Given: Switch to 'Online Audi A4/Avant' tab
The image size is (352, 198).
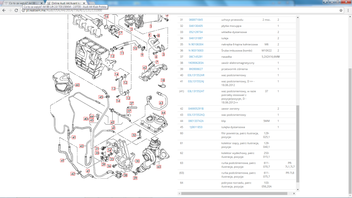Looking at the screenshot, I should [x=66, y=3].
